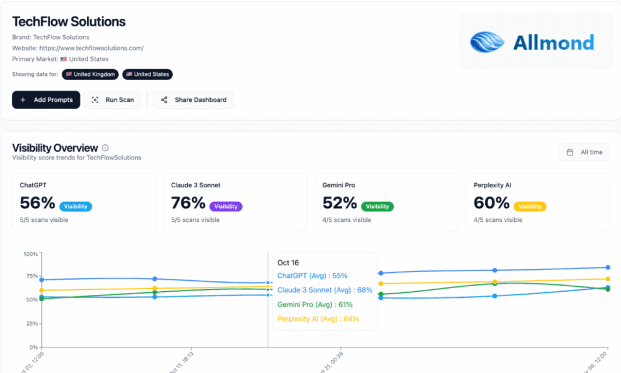Open the All time date range selector
This screenshot has height=373, width=621.
[x=584, y=152]
